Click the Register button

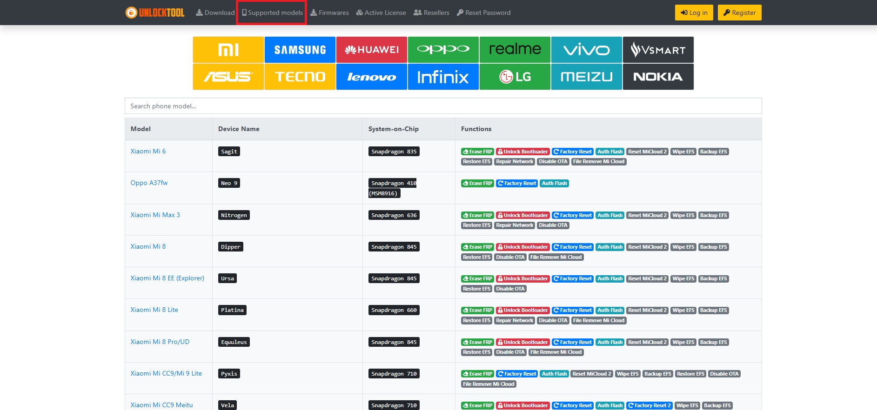[739, 13]
